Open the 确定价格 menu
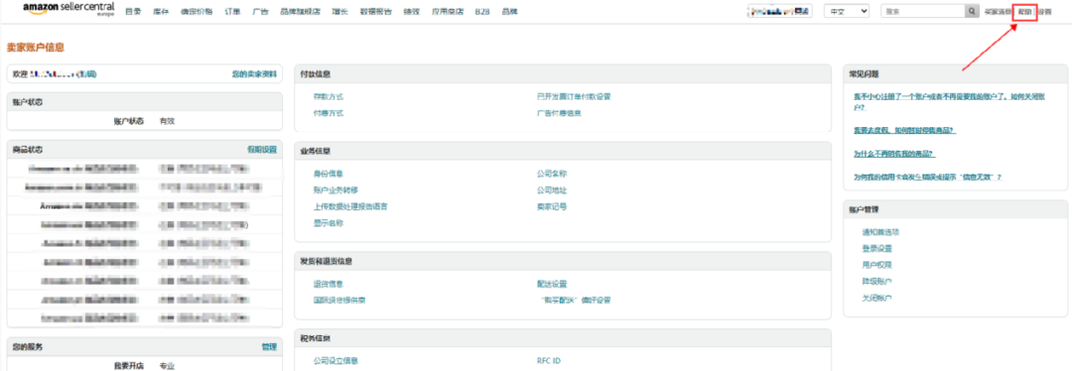This screenshot has height=371, width=1072. 197,12
